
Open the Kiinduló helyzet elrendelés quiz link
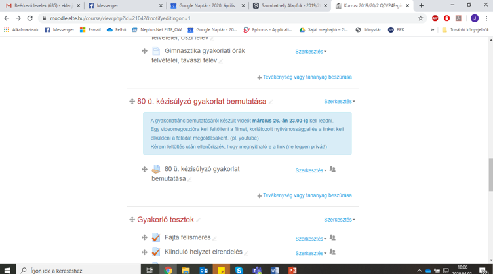[x=203, y=252]
